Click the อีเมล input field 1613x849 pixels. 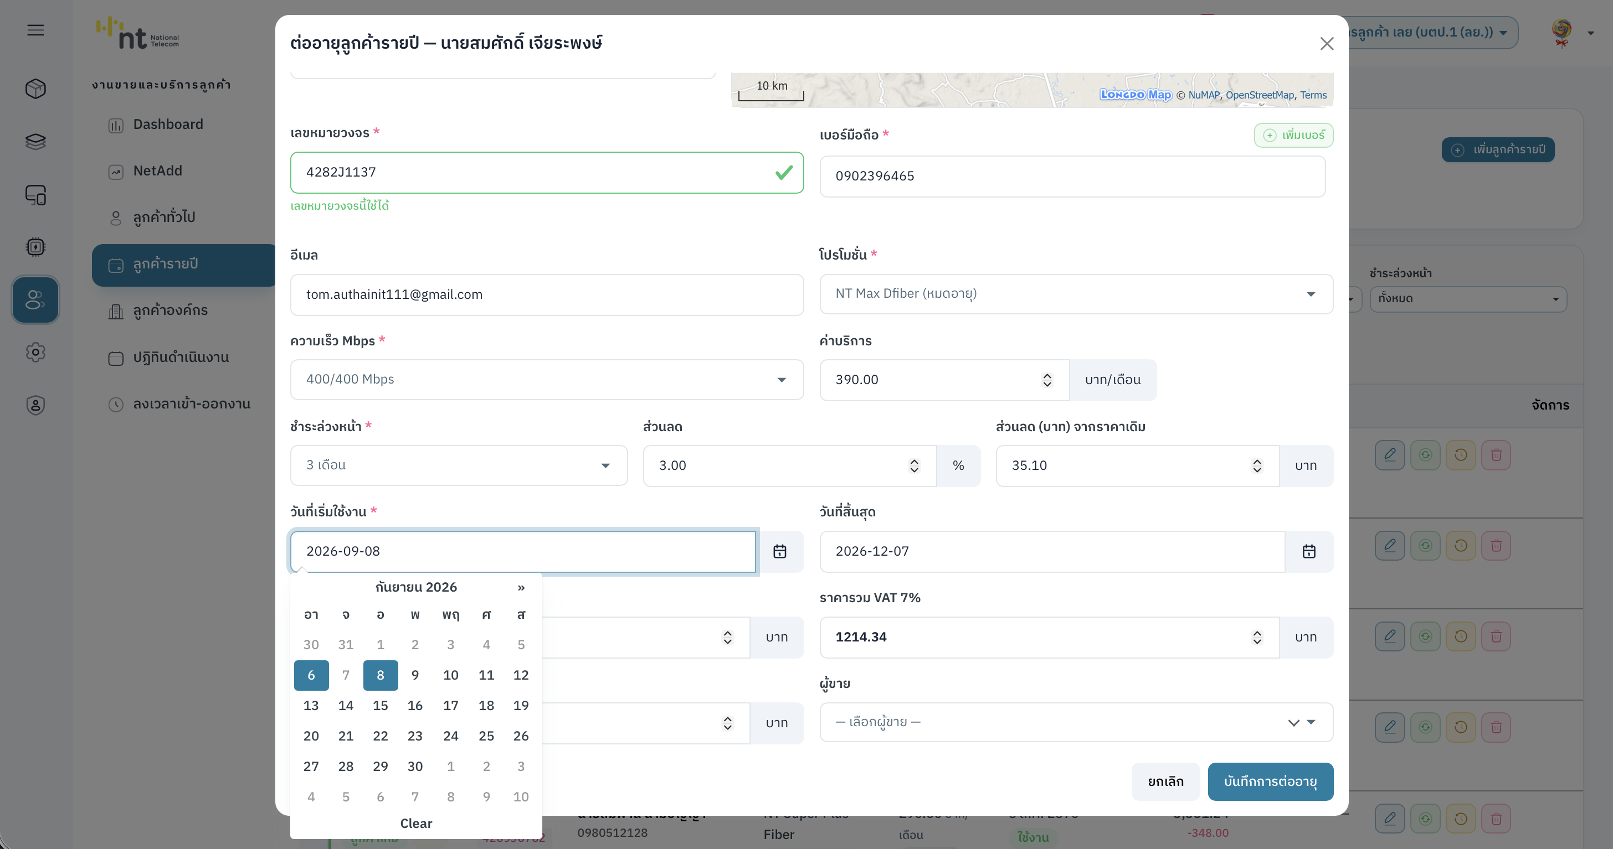(547, 294)
